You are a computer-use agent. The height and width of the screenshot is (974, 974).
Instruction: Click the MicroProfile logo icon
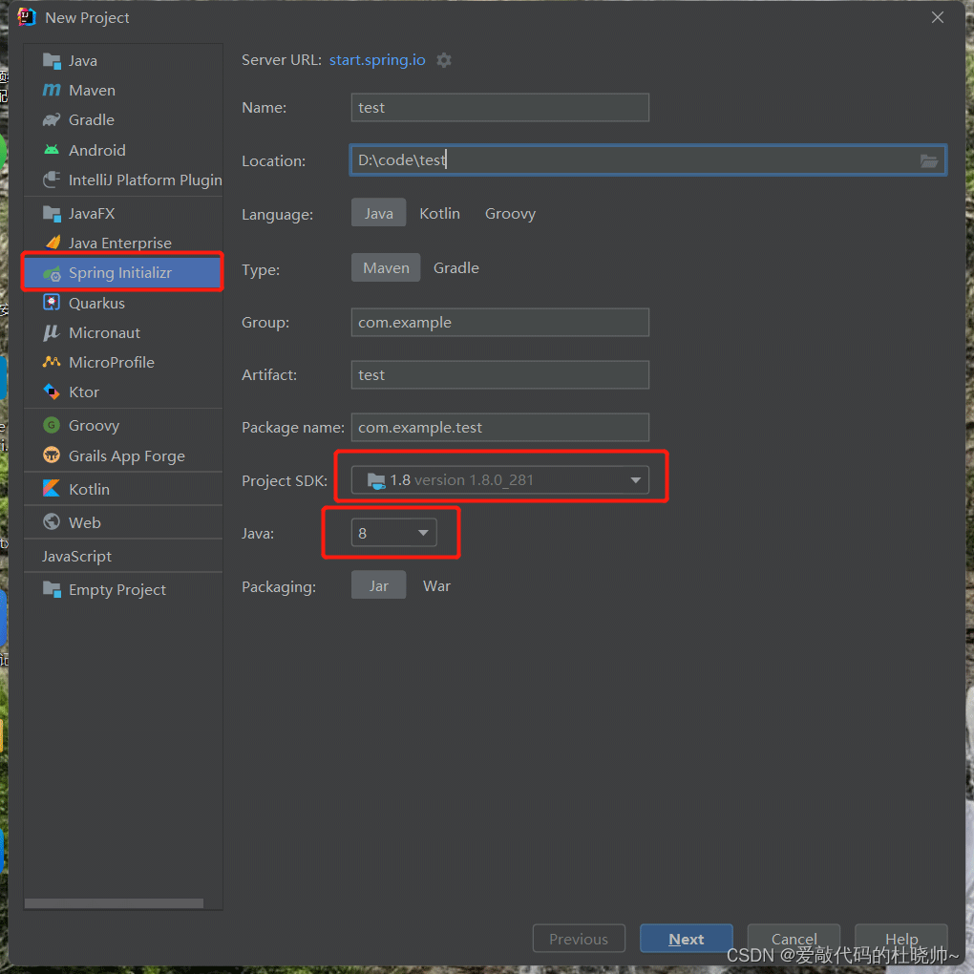52,362
